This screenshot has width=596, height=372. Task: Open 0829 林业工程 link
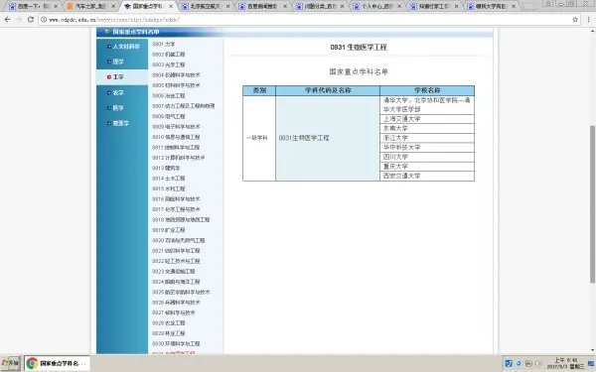[169, 333]
